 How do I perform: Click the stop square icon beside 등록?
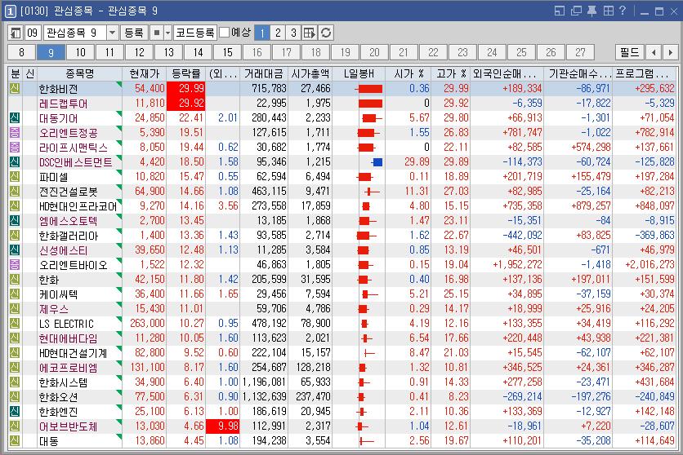click(157, 33)
